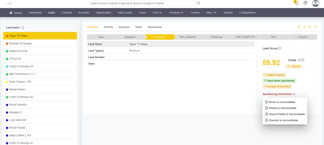The height and width of the screenshot is (145, 324).
Task: Click the help question mark icon
Action: [x=305, y=3]
